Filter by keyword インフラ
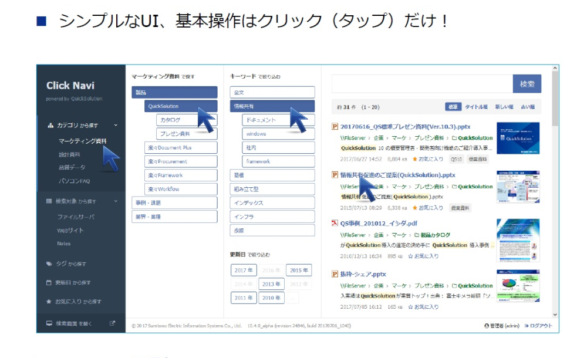 272,217
